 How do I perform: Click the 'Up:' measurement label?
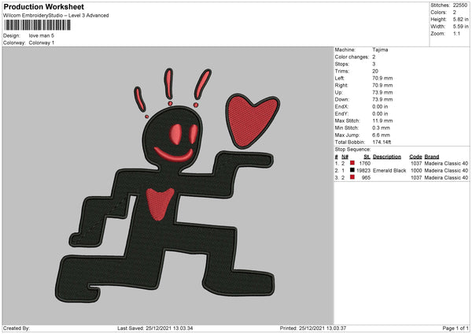coord(338,92)
